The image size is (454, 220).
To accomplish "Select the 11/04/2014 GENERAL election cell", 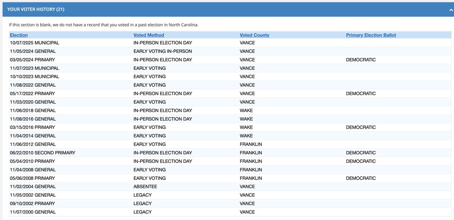I will coord(33,136).
